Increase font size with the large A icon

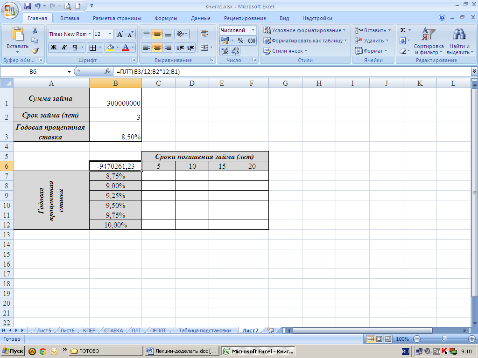pyautogui.click(x=120, y=34)
